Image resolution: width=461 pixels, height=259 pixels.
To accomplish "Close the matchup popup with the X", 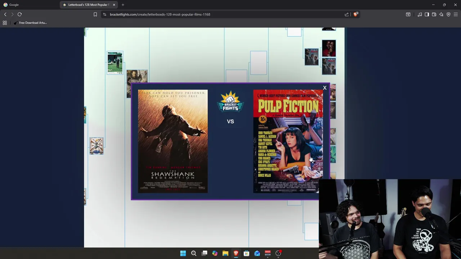I will click(325, 88).
